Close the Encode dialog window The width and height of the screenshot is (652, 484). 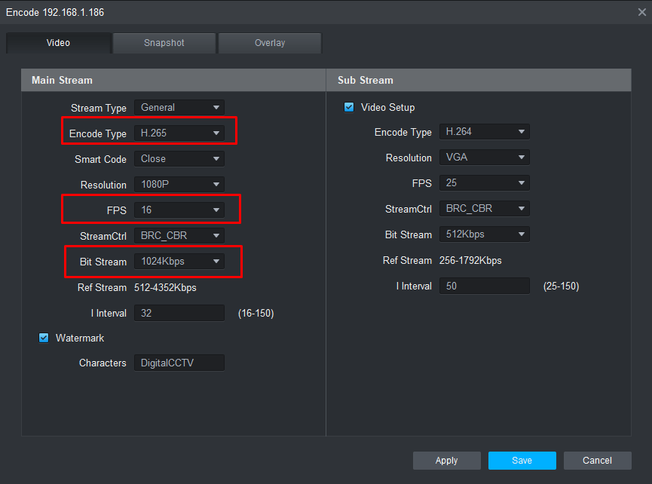[641, 12]
